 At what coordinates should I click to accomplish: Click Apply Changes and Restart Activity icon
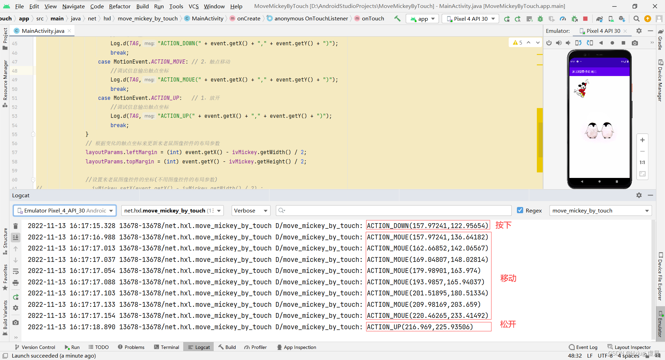click(x=518, y=19)
